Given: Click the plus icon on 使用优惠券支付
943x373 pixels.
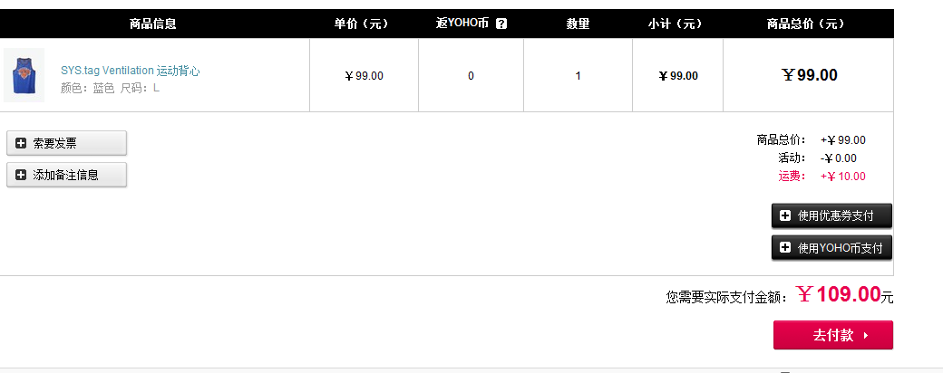Looking at the screenshot, I should [785, 215].
